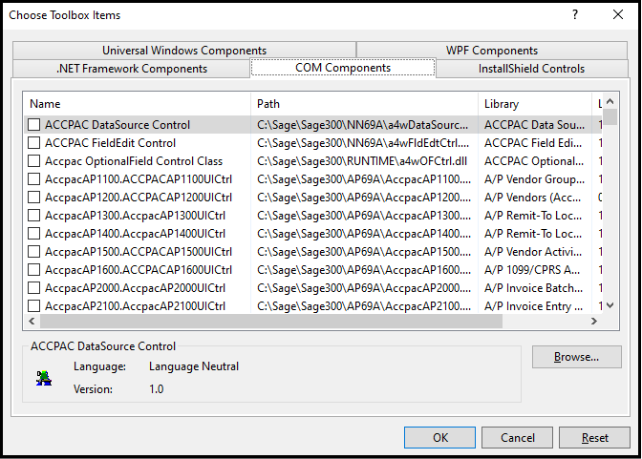The image size is (642, 459).
Task: Click the A/P Vendor Activi... library cell
Action: pyautogui.click(x=533, y=252)
